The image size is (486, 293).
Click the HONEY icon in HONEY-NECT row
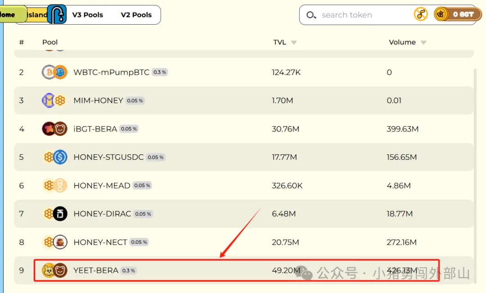tap(49, 242)
